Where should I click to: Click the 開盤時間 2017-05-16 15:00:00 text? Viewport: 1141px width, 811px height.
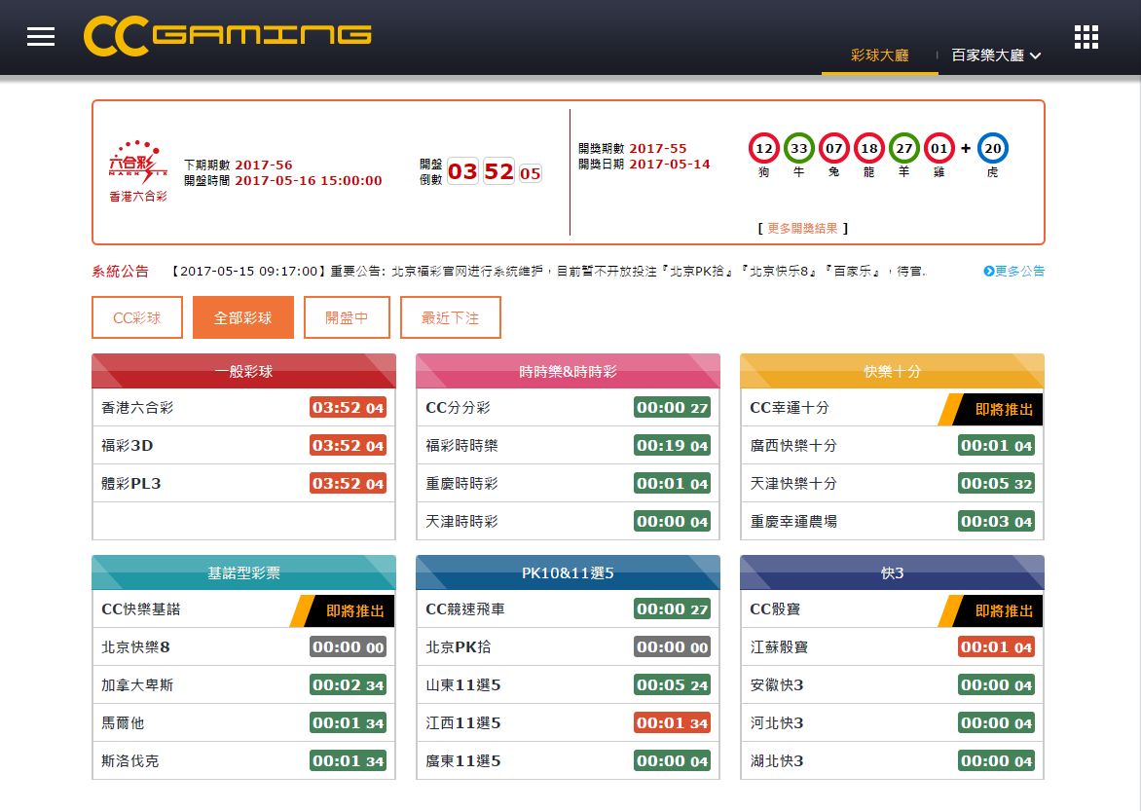pyautogui.click(x=283, y=180)
